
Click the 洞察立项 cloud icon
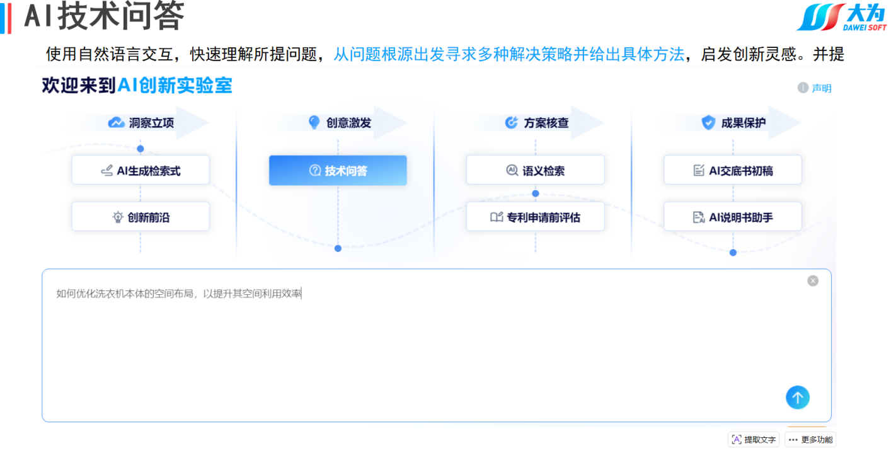116,123
